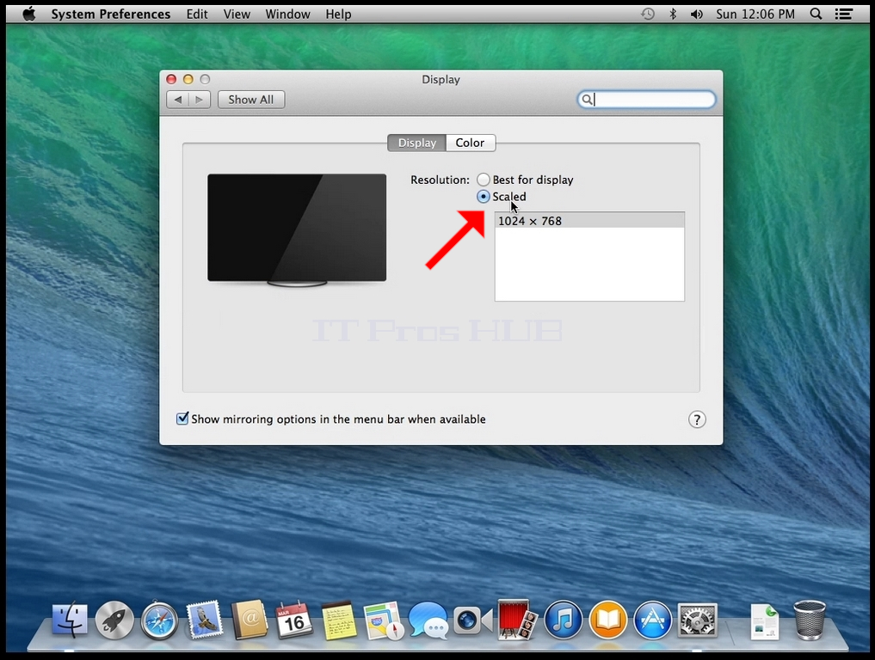The image size is (875, 660).
Task: Open Photo Booth red curtain icon
Action: click(x=517, y=620)
